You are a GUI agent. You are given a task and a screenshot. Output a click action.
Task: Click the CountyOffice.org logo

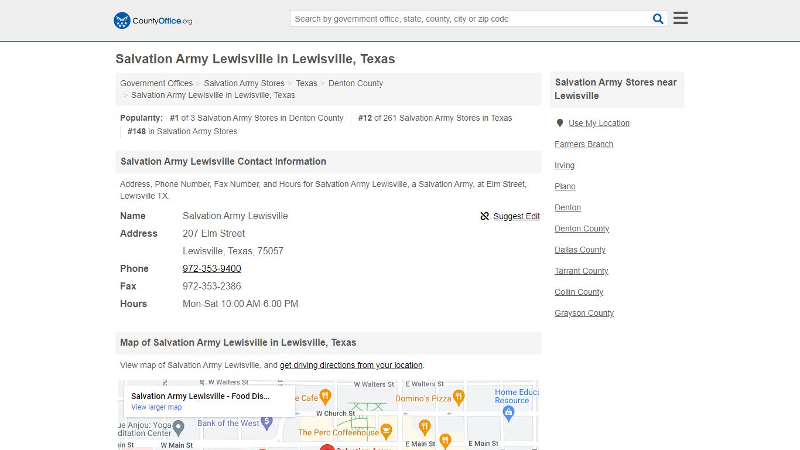pos(153,21)
